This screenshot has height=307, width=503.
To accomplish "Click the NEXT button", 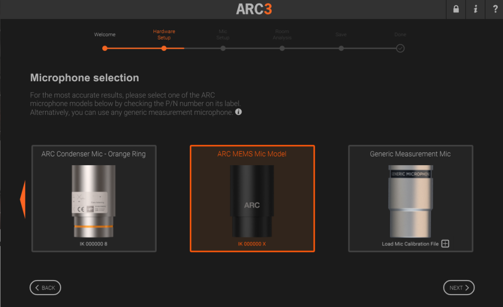I will [x=459, y=287].
